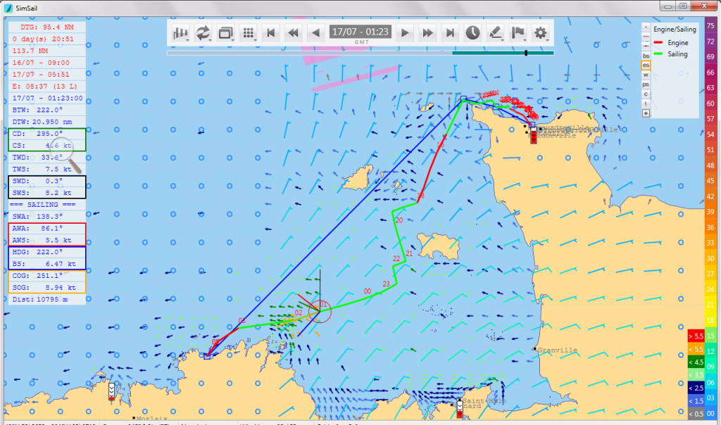Click the crossed line-style button in legend column

coord(646,46)
